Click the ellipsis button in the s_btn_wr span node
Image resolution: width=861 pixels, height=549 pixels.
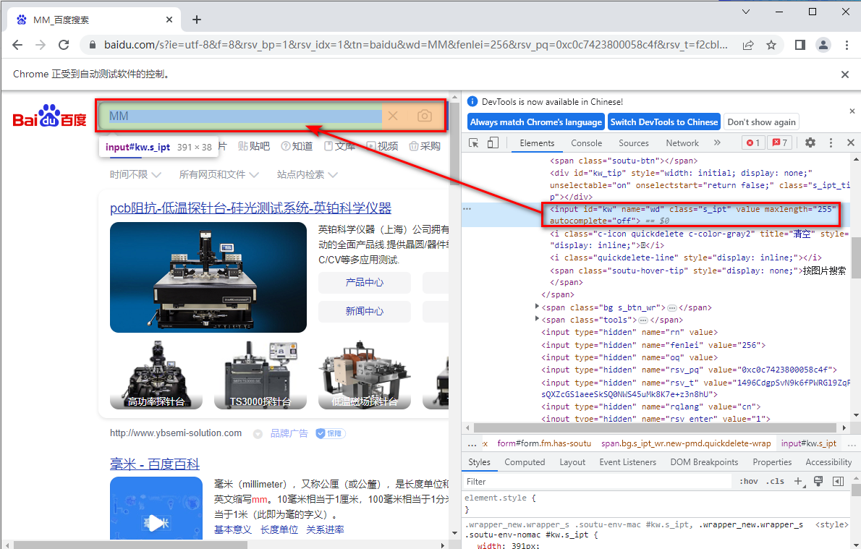coord(671,308)
